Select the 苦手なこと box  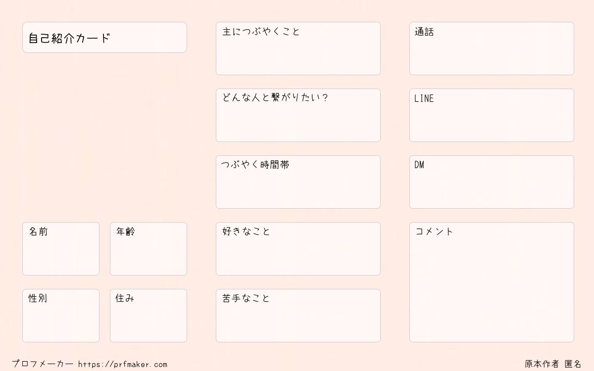coord(298,316)
